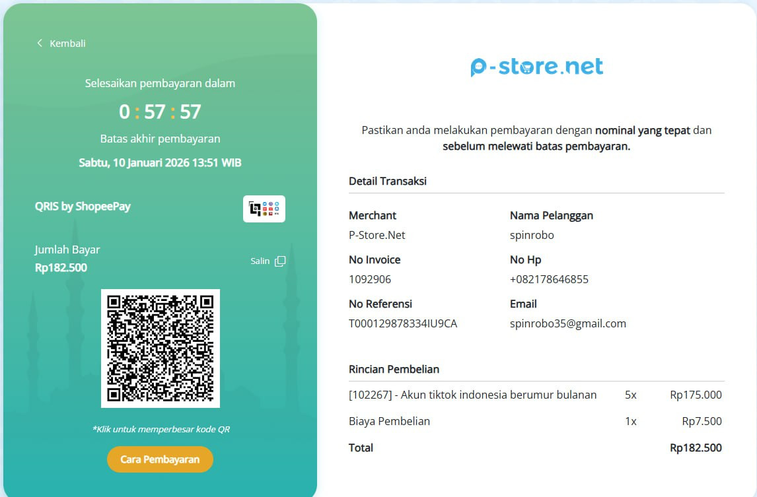Open the Cara Pembayaran instructions
Image resolution: width=757 pixels, height=497 pixels.
[160, 459]
